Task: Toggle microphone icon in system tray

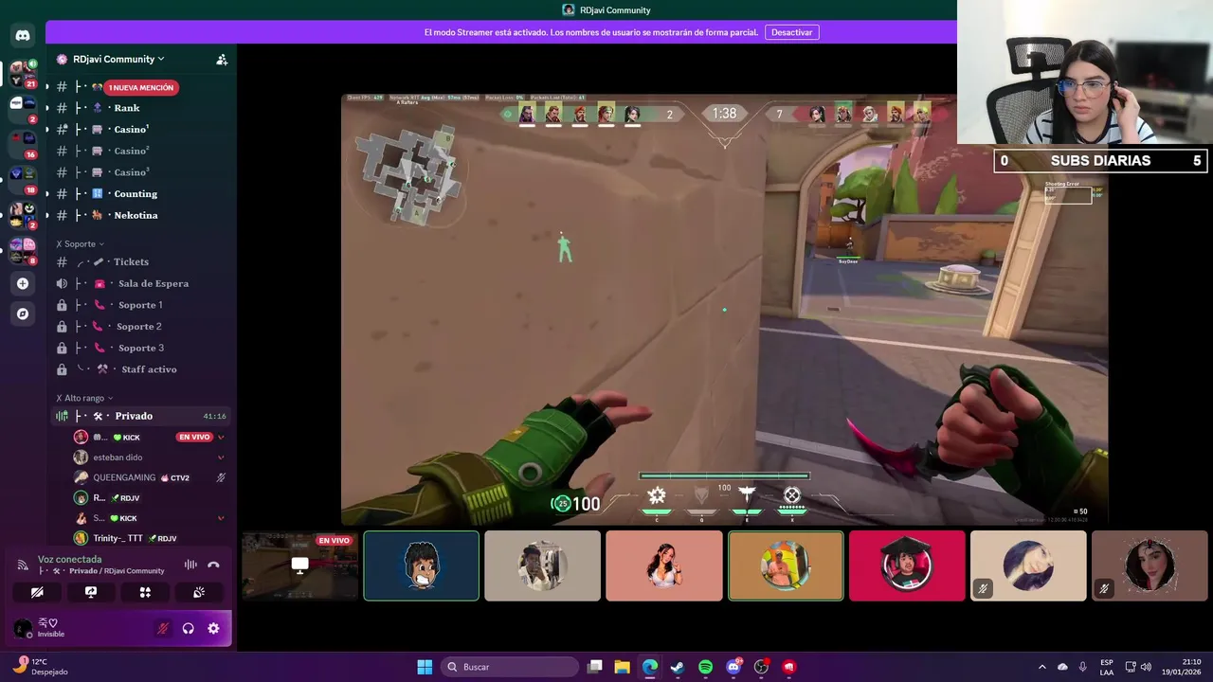Action: tap(1082, 667)
